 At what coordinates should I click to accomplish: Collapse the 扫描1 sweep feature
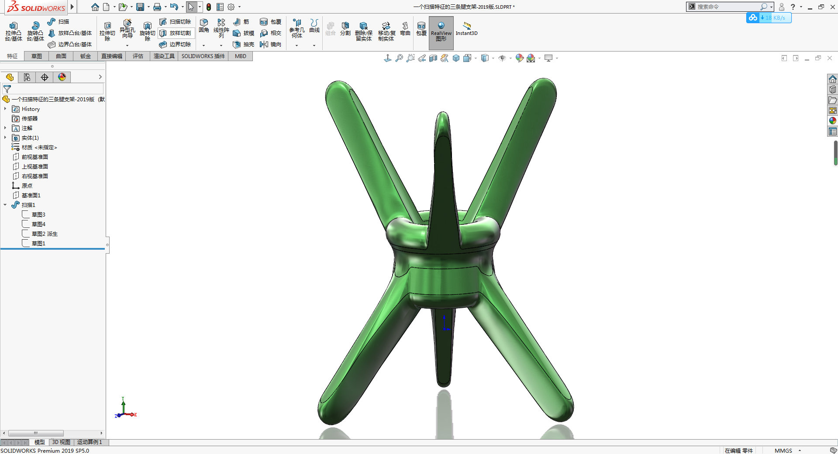click(x=5, y=205)
